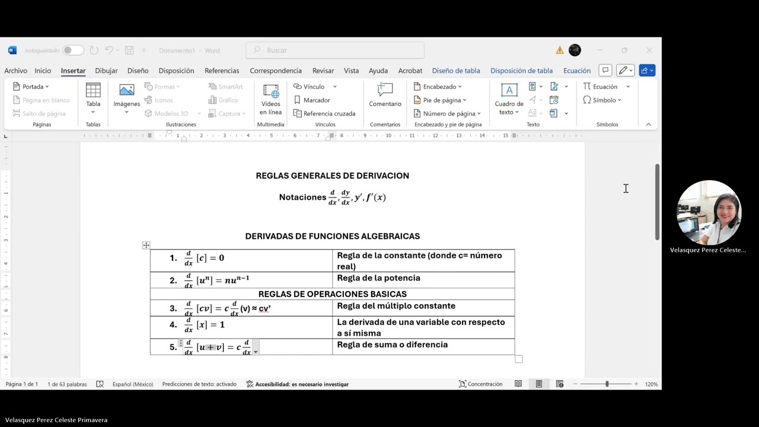759x427 pixels.
Task: Insert Vídeos en línea
Action: 270,99
